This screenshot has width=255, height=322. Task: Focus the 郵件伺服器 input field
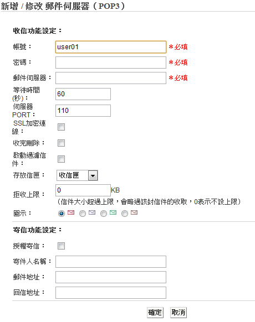click(x=111, y=78)
